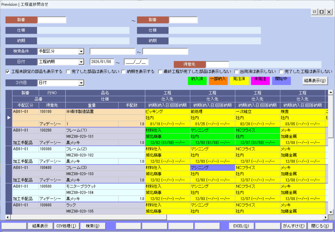Toggle 工程未設定の部品も表示する checkbox
This screenshot has height=232, width=335.
[8, 72]
